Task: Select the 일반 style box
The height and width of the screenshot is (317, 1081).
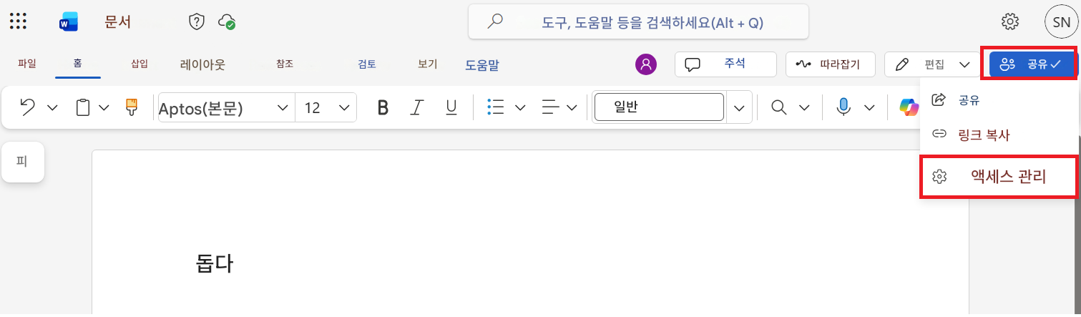Action: pyautogui.click(x=659, y=107)
